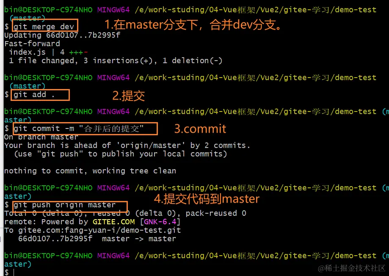Click the '(use "git push" to publish...)' hint line
Viewport: 389px width, 276px height.
[121, 154]
